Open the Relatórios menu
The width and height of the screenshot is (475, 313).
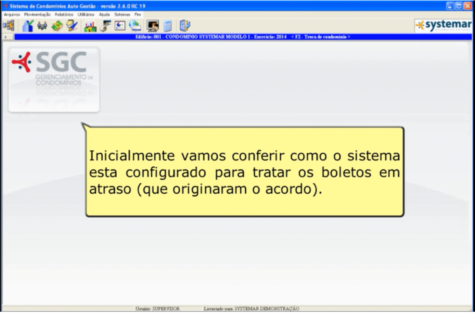pyautogui.click(x=64, y=14)
